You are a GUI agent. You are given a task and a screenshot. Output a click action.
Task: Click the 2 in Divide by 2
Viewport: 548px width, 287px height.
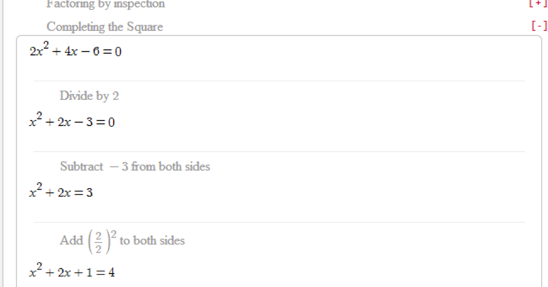116,95
